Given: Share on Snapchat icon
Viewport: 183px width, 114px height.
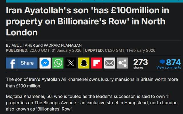Looking at the screenshot, I should (84, 63).
